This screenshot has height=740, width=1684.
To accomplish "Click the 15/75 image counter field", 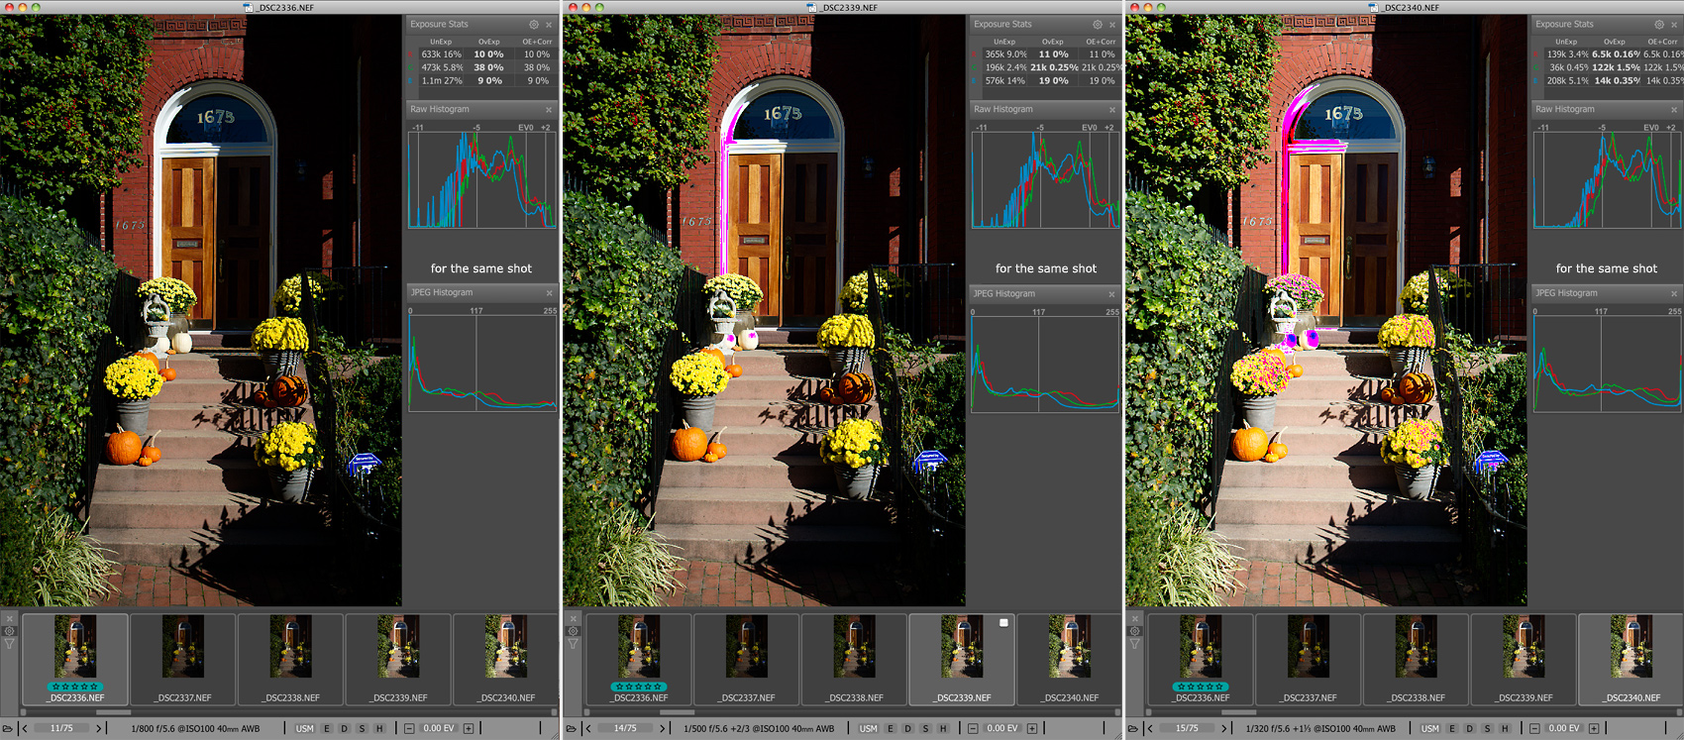I will 1187,728.
